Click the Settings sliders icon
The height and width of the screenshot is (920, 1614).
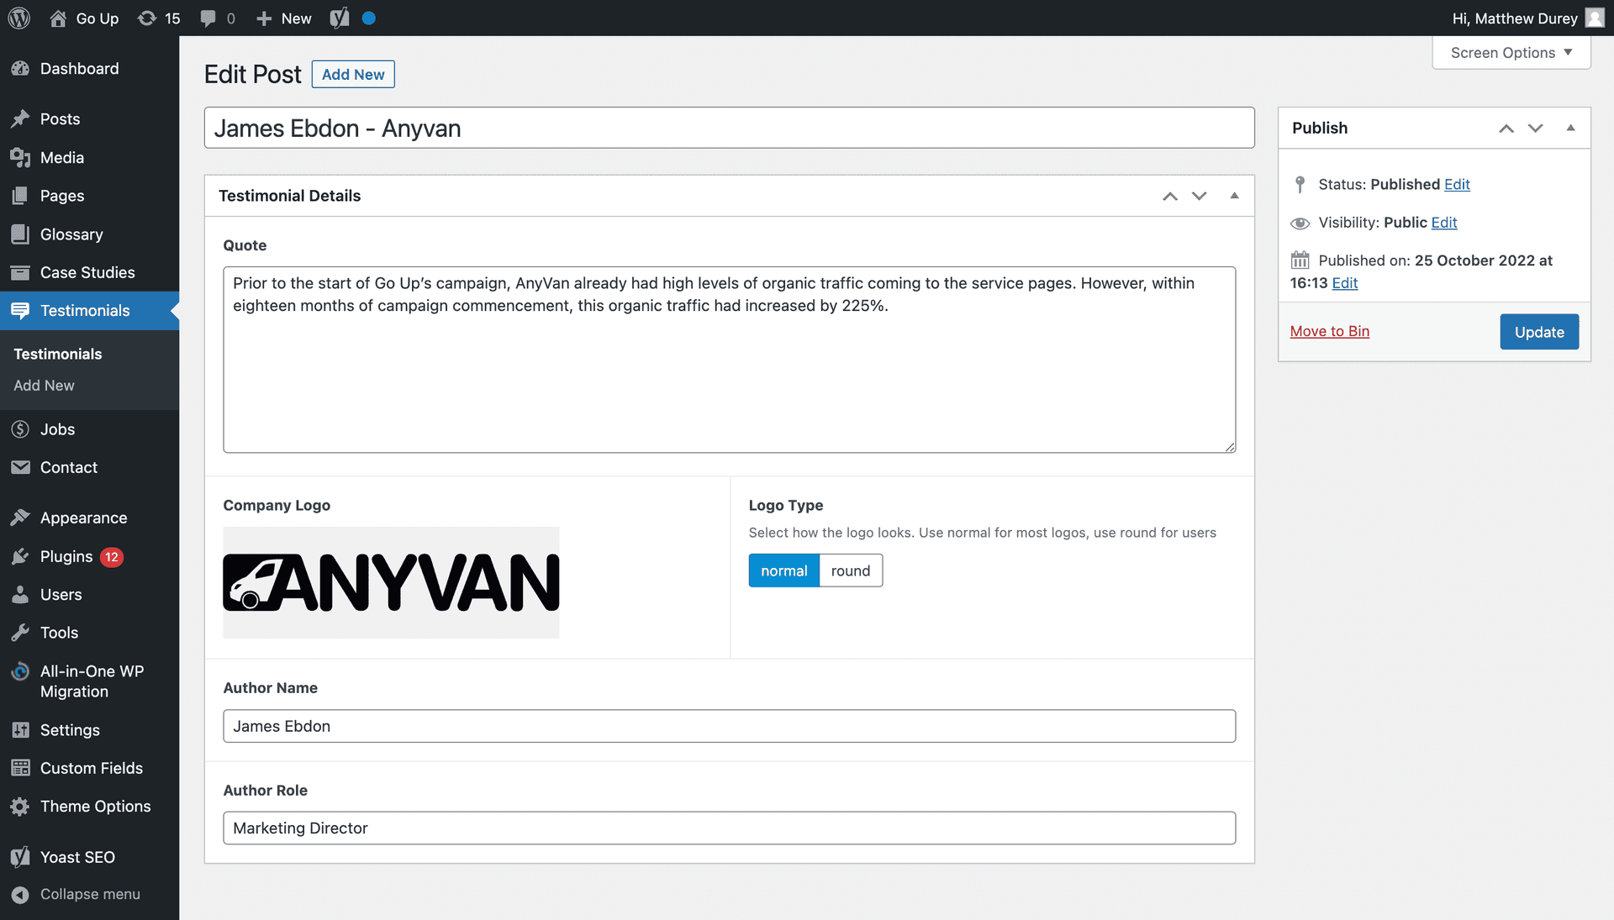[x=20, y=730]
